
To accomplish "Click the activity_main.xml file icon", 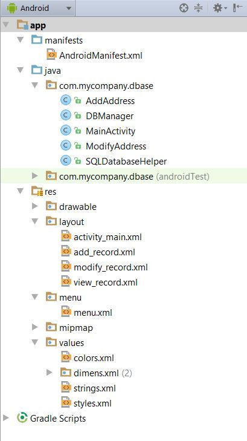I will [66, 237].
